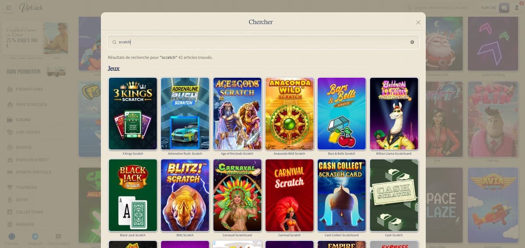Launch Age of the Gods Scratch
The image size is (525, 248).
(x=237, y=114)
